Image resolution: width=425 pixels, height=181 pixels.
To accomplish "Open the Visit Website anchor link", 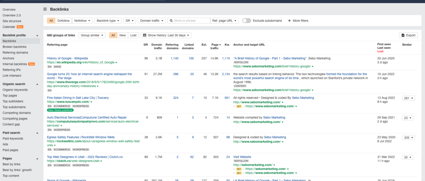I will tap(242, 157).
